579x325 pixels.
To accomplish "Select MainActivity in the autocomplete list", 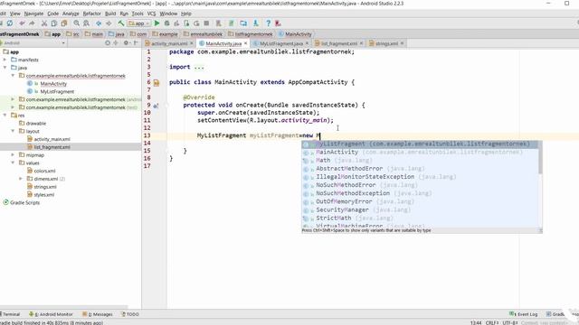I will coord(420,153).
